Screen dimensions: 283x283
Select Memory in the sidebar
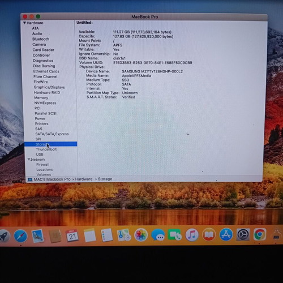[41, 98]
